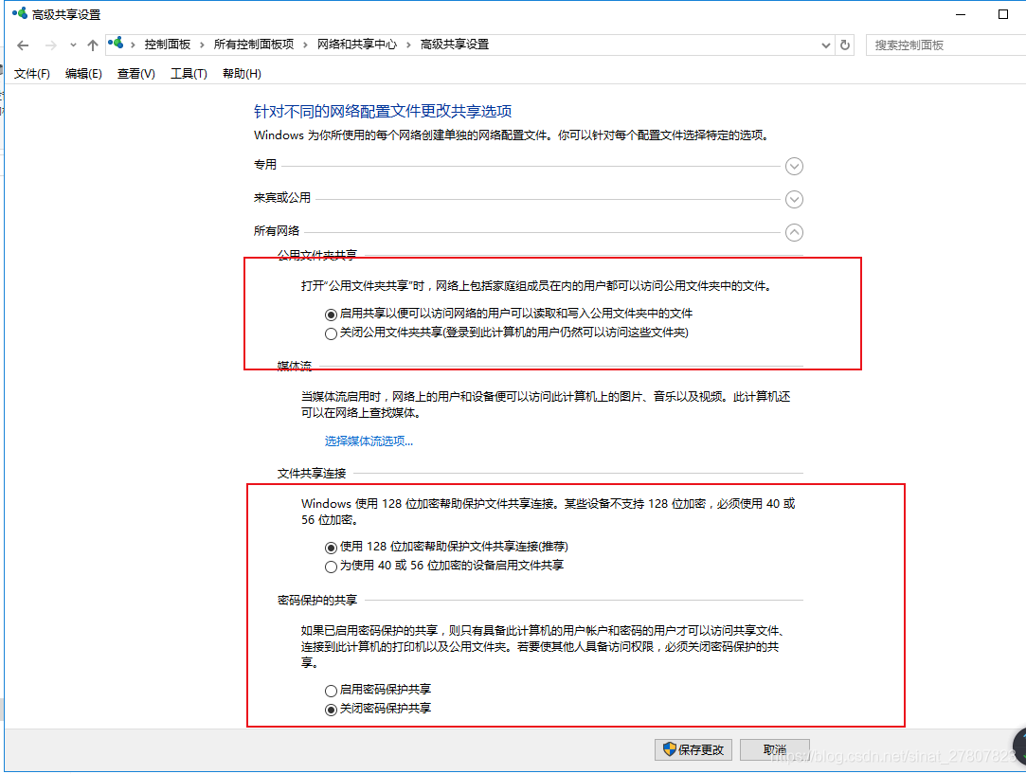
Task: Minimize the 高级共享设置 window
Action: tap(961, 14)
